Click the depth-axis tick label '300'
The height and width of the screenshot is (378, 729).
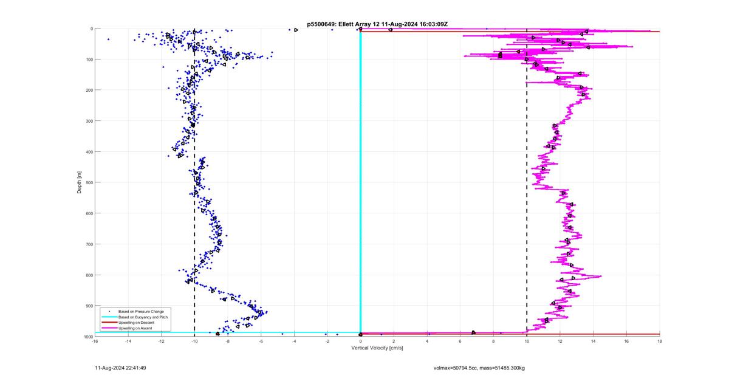point(89,121)
